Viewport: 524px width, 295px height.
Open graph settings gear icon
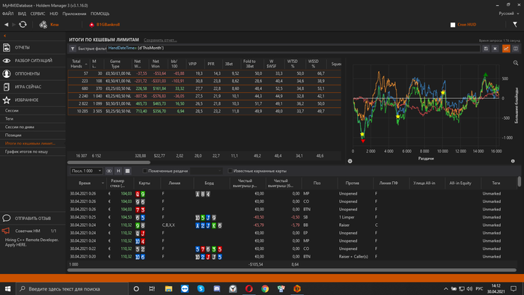tap(350, 161)
